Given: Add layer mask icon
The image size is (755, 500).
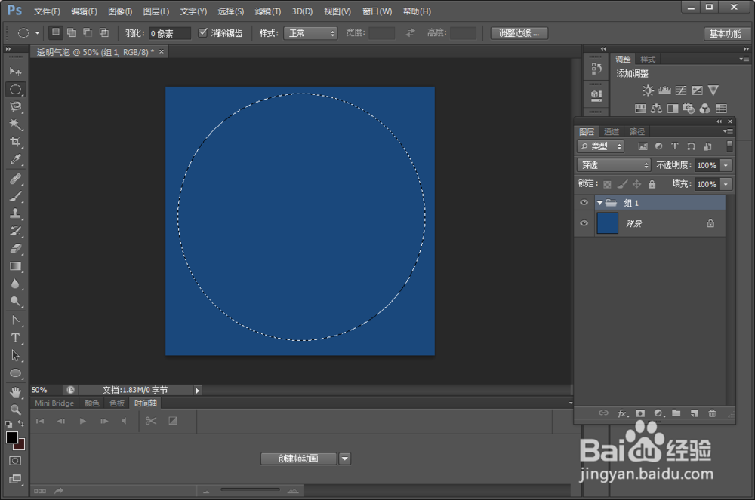Looking at the screenshot, I should (640, 413).
